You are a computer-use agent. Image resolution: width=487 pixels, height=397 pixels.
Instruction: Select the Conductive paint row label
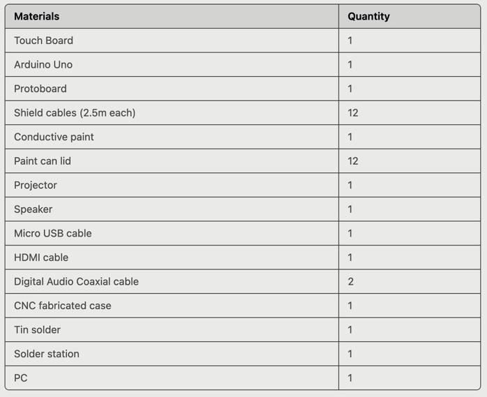(x=54, y=137)
